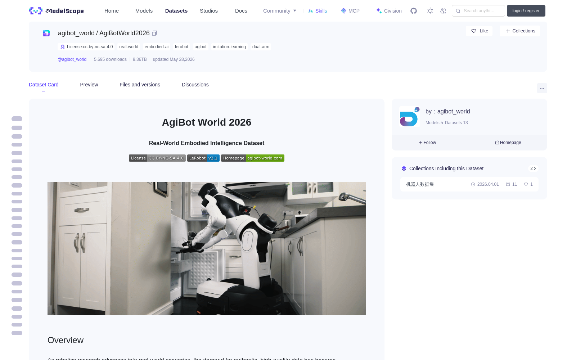Viewport: 576px width, 360px height.
Task: Open the 机器人数据集 collection
Action: tap(469, 184)
